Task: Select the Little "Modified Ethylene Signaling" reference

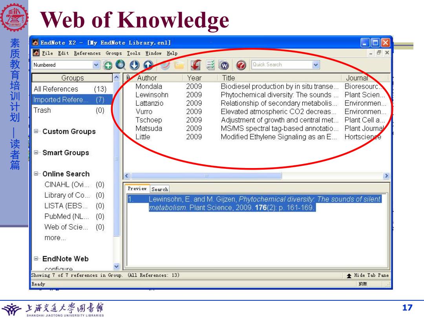Action: click(x=257, y=137)
